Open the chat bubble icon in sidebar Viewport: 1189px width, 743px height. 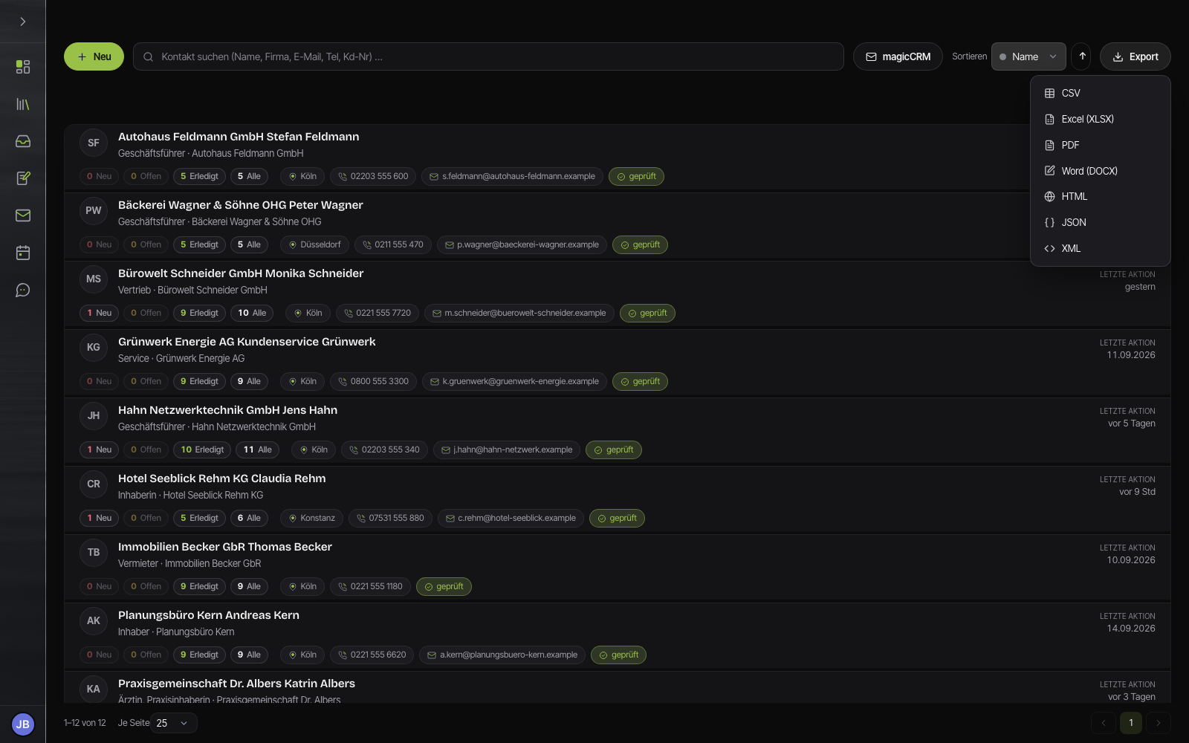23,290
